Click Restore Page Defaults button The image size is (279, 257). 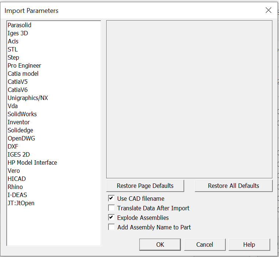click(145, 186)
